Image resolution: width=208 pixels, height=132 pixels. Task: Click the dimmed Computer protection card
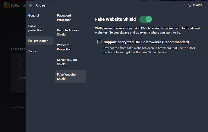point(19,74)
